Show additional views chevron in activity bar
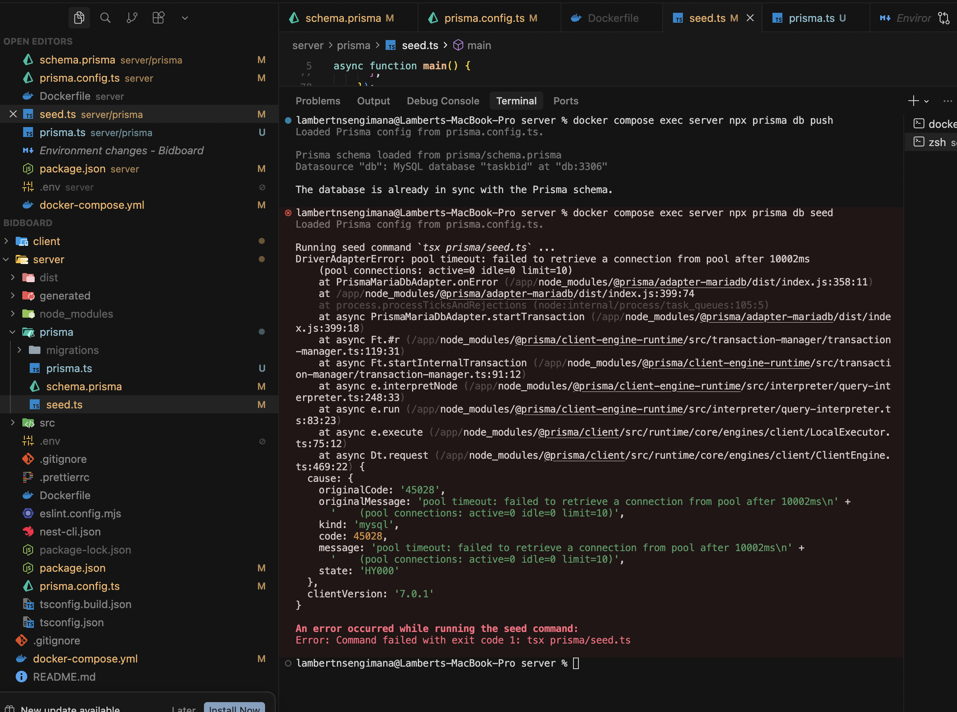The width and height of the screenshot is (957, 712). (185, 18)
